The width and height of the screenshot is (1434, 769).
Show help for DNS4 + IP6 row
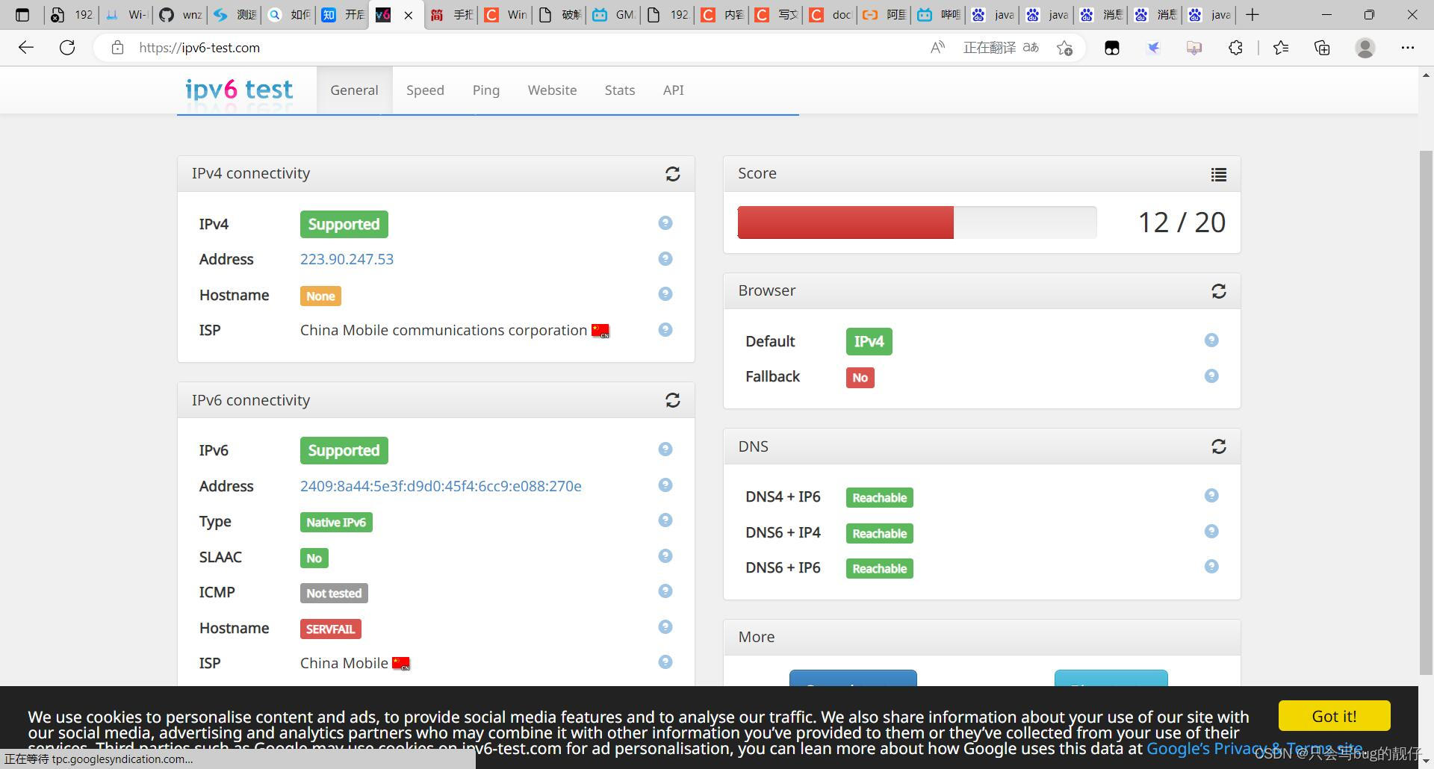1211,496
